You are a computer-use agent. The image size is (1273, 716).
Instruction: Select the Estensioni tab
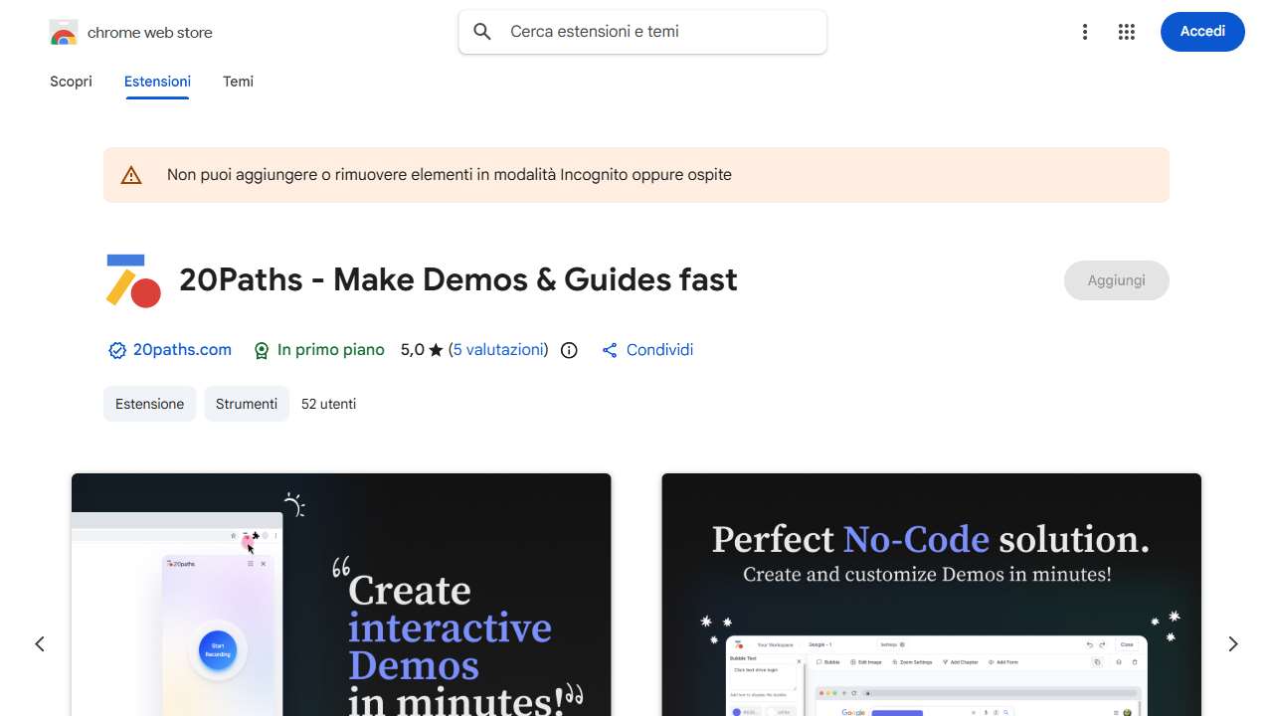(x=157, y=82)
